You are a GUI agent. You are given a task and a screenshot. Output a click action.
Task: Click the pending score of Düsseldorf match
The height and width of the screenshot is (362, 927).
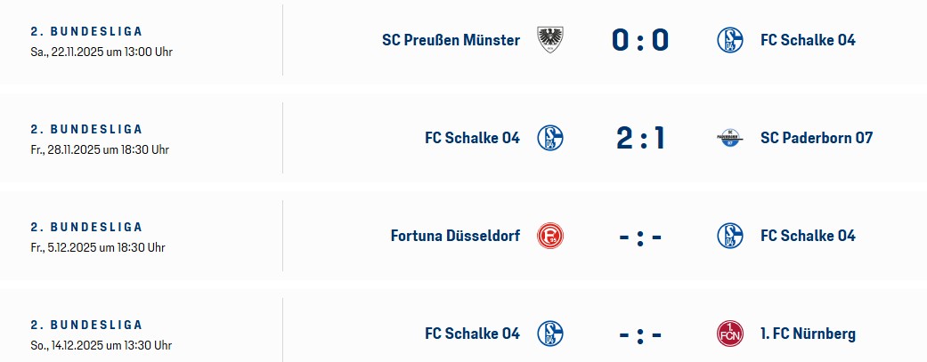[x=640, y=237]
